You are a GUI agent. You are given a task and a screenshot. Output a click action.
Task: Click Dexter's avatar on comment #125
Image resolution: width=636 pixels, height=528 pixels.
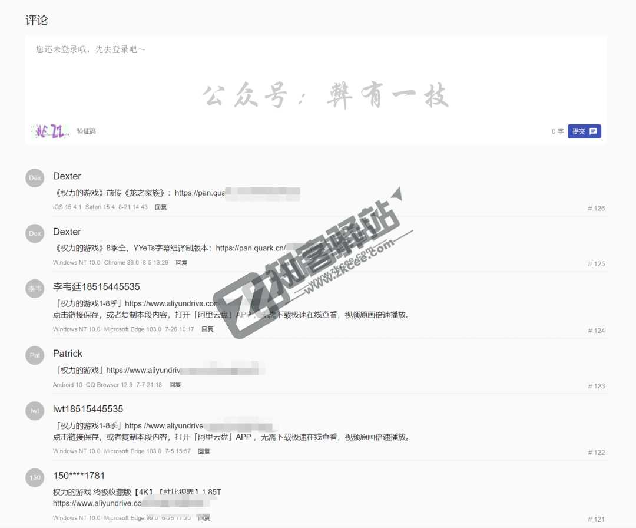[x=34, y=233]
